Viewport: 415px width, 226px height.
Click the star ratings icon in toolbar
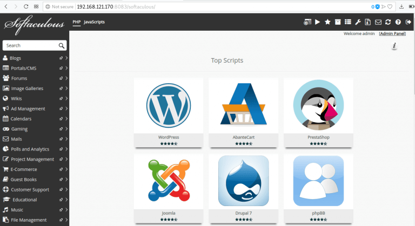[327, 22]
